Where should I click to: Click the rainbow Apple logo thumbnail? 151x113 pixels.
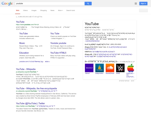point(131,68)
